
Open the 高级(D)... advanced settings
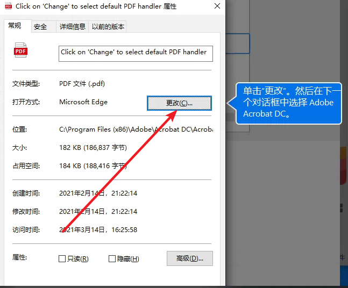tap(190, 258)
